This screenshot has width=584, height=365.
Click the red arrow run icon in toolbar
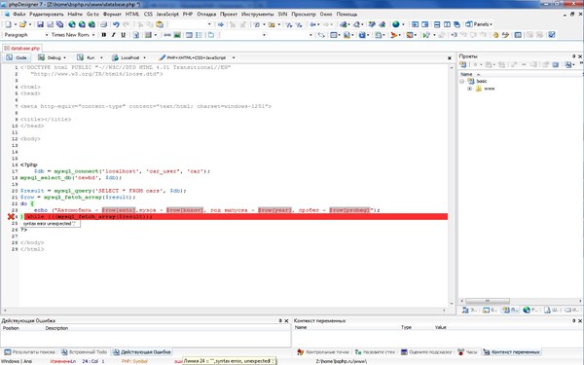pos(393,35)
